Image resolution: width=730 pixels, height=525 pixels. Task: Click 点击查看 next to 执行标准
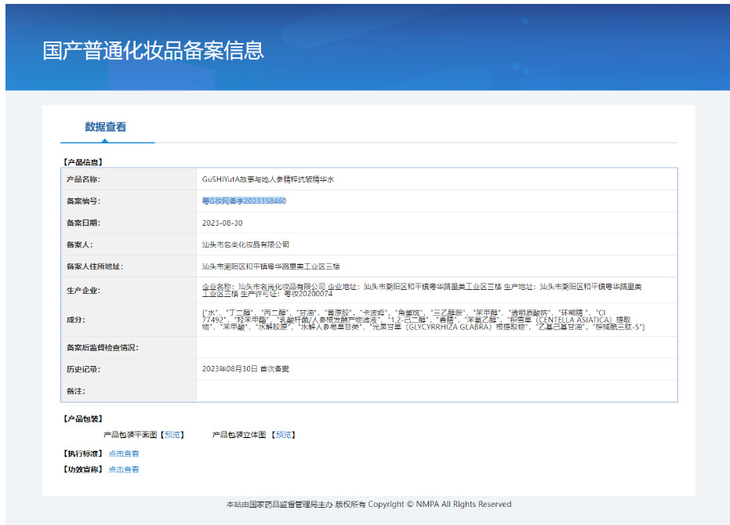124,454
